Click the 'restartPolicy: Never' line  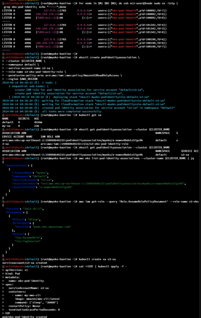[24, 306]
